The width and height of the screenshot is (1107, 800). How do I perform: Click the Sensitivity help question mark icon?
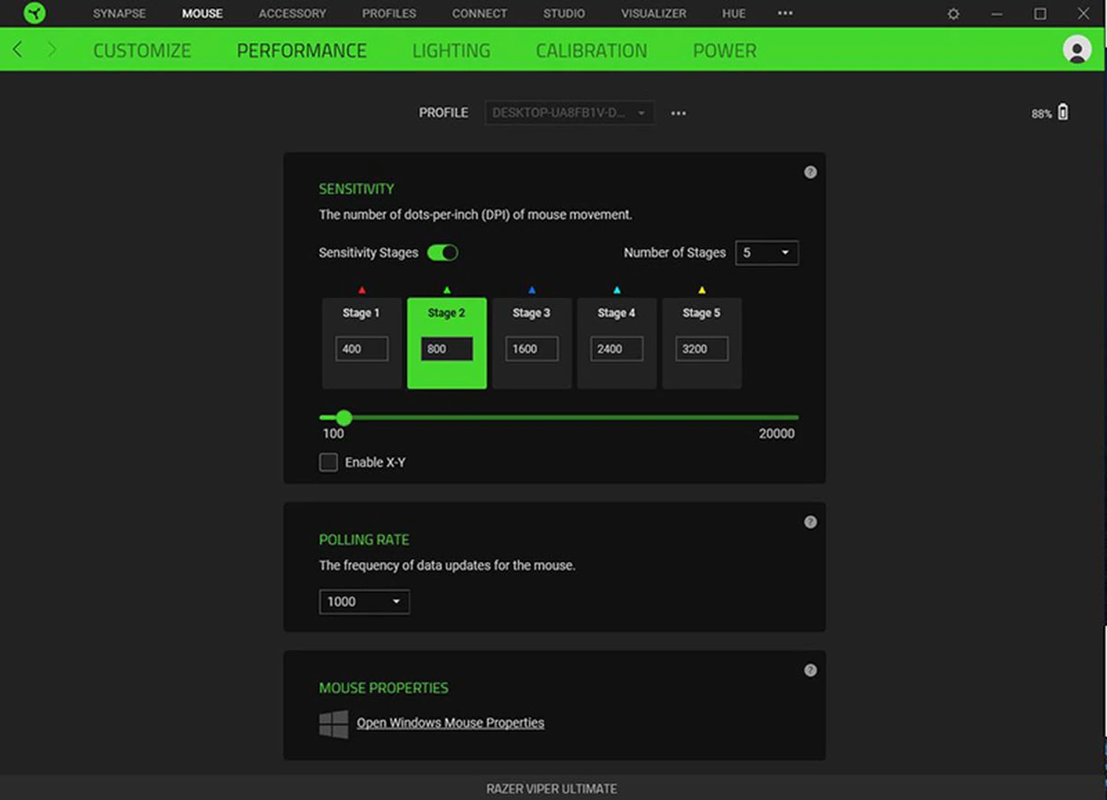[810, 171]
